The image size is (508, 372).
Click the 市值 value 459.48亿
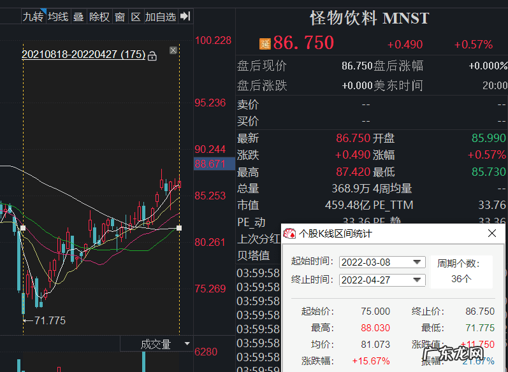pos(347,205)
